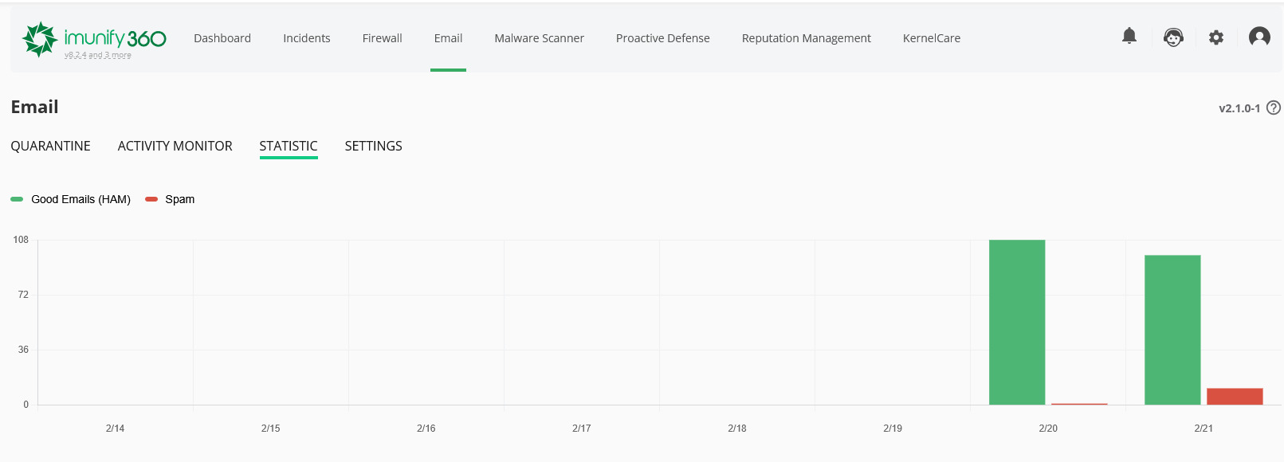
Task: Click the 2/21 axis label
Action: pos(1204,429)
